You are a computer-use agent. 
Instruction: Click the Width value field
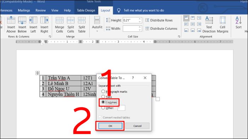click(x=130, y=29)
